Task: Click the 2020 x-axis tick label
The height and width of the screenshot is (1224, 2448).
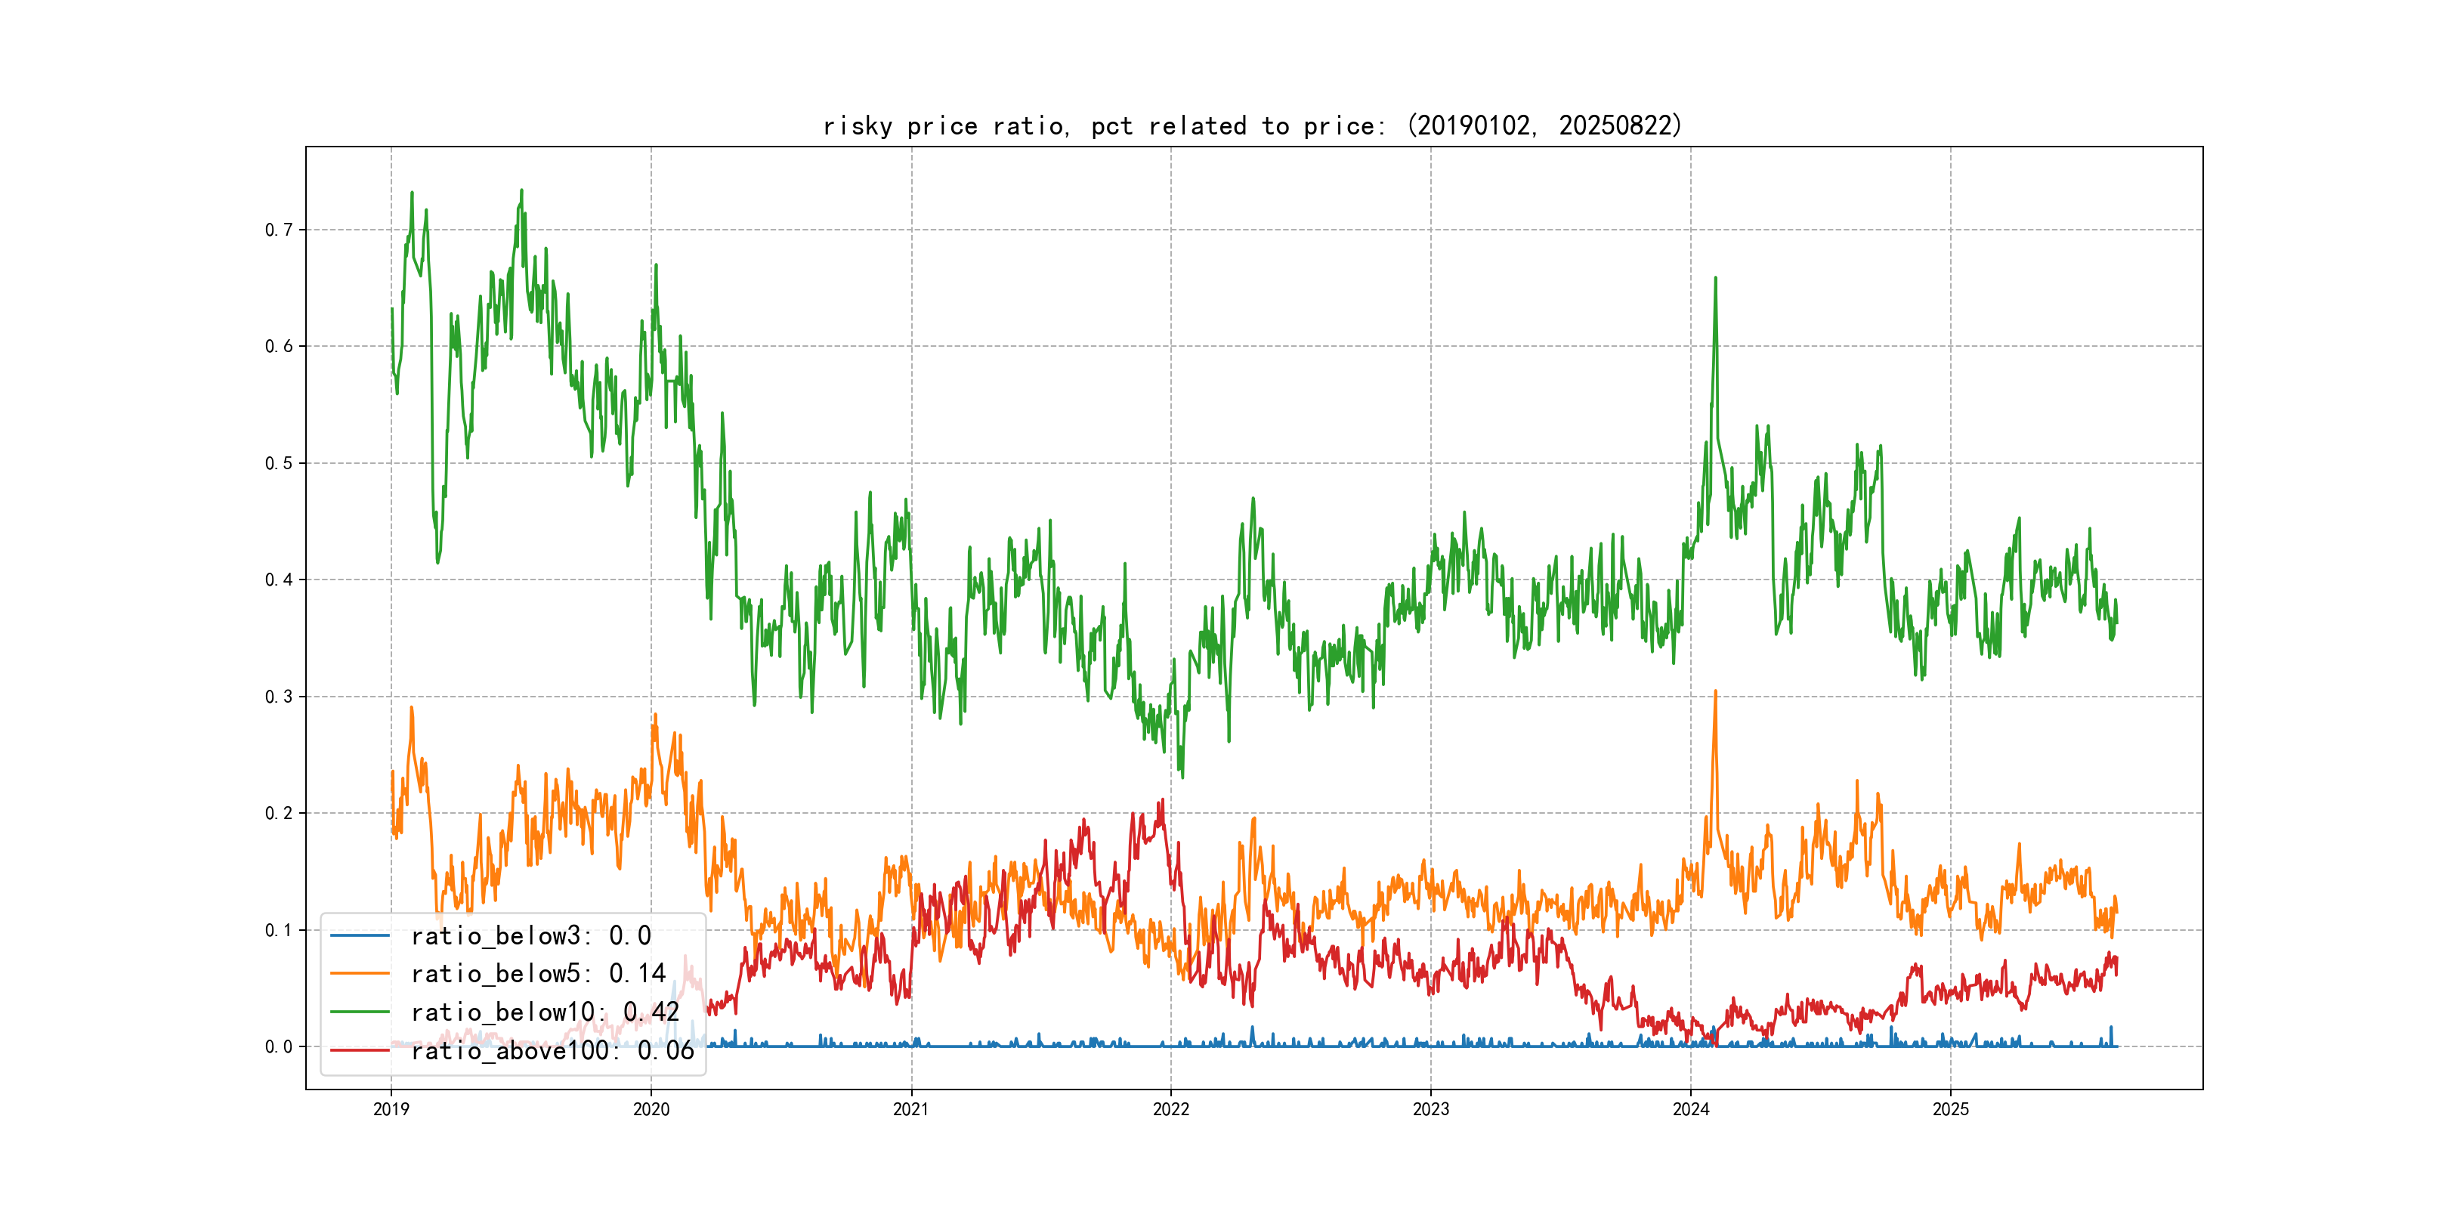Action: point(651,1109)
